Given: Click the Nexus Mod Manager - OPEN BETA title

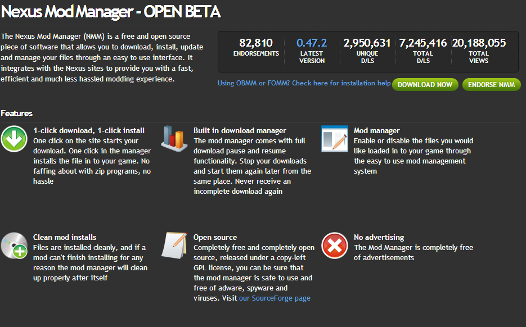Looking at the screenshot, I should (111, 12).
